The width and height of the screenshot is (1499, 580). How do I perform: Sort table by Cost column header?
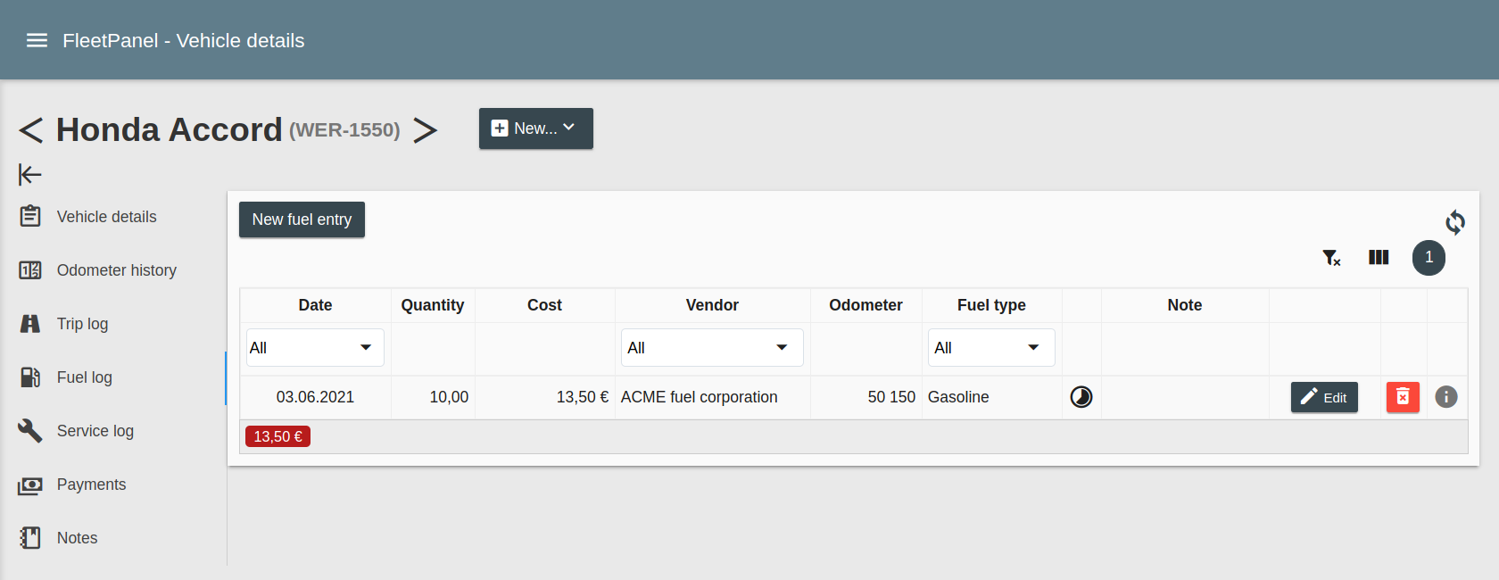(544, 305)
